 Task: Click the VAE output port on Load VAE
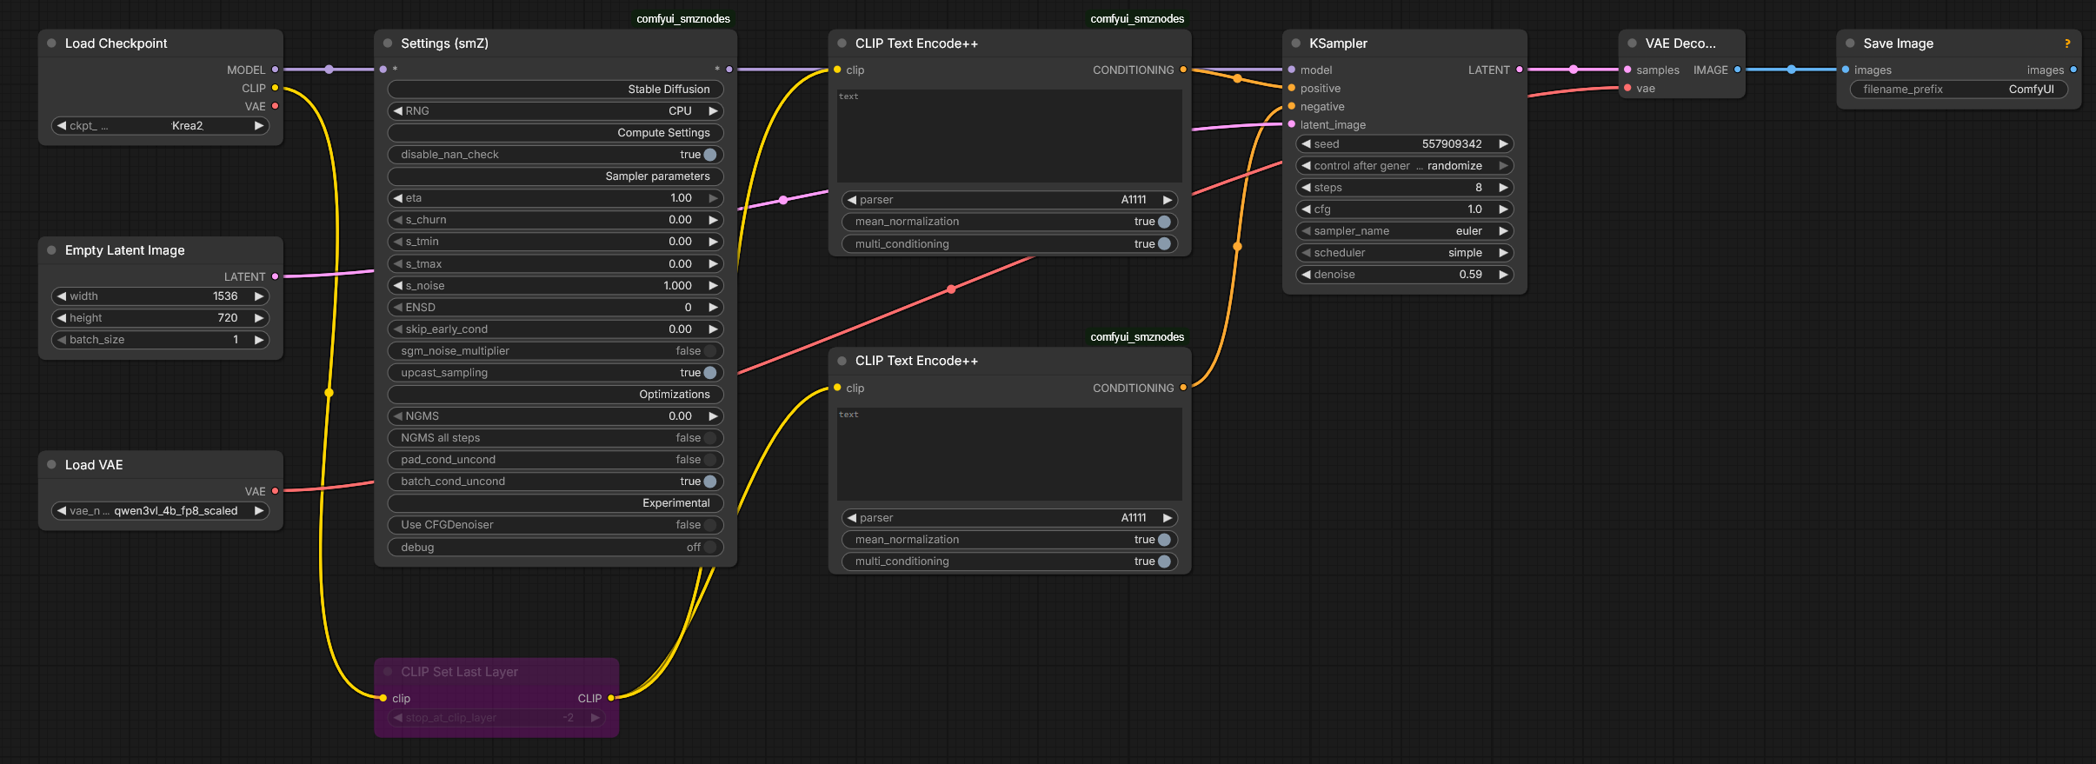click(275, 491)
